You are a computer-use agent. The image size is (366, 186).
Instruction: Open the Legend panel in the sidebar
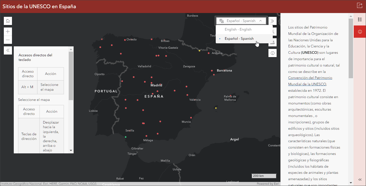360,20
